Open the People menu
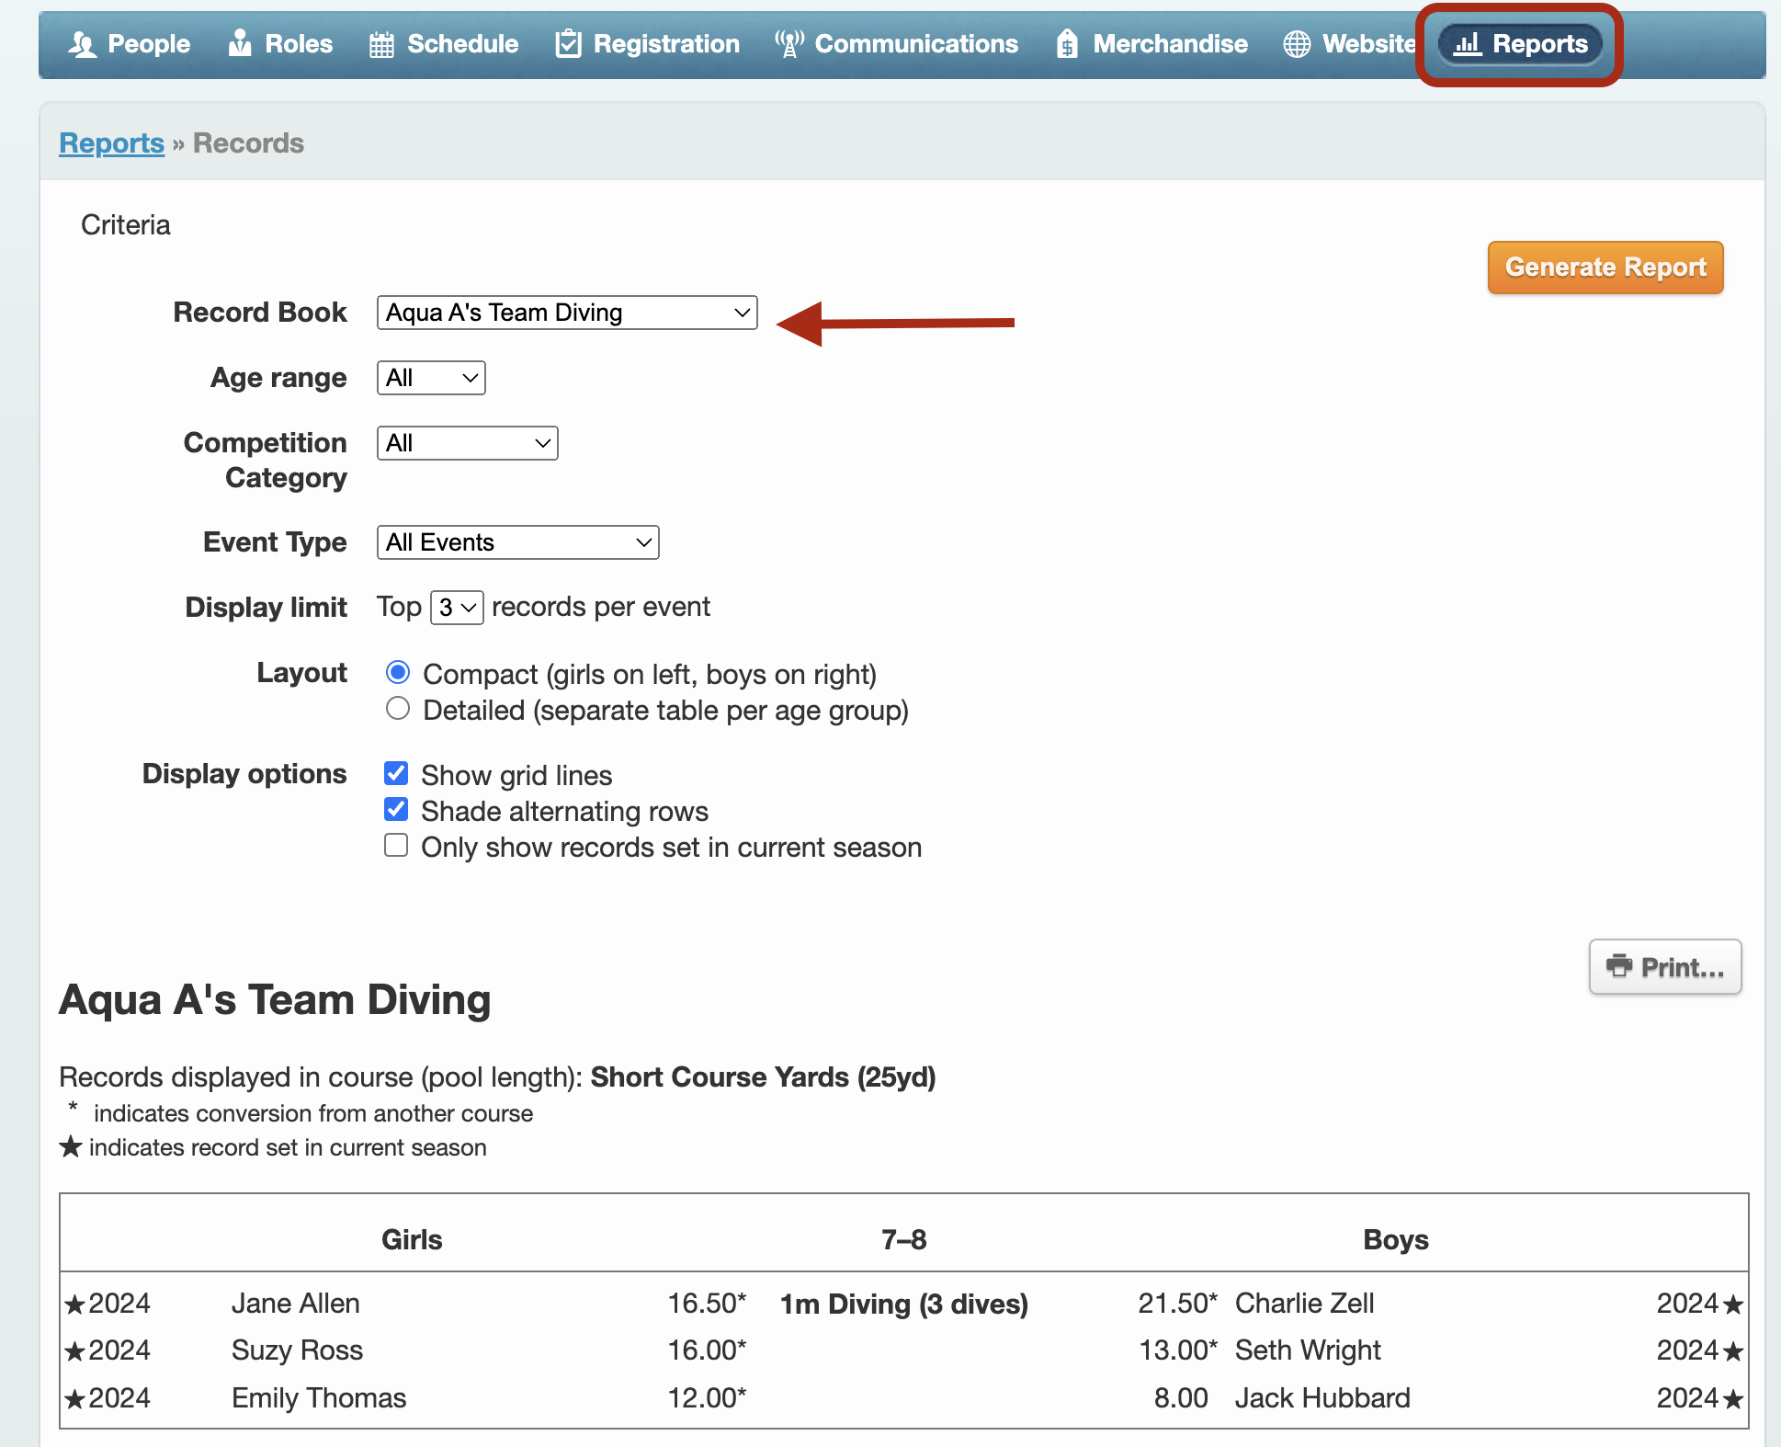 point(129,44)
